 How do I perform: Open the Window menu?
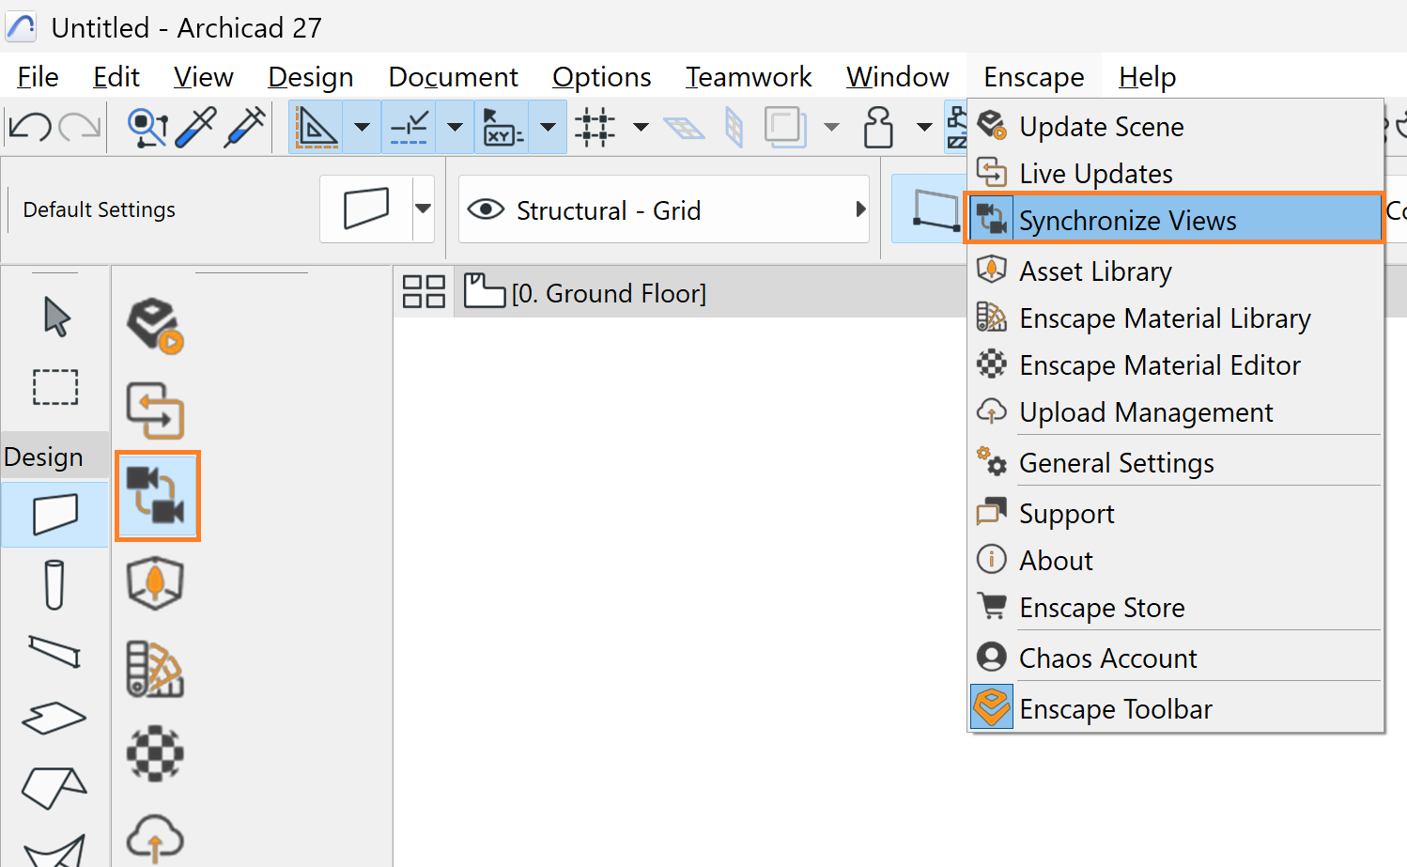(x=898, y=77)
